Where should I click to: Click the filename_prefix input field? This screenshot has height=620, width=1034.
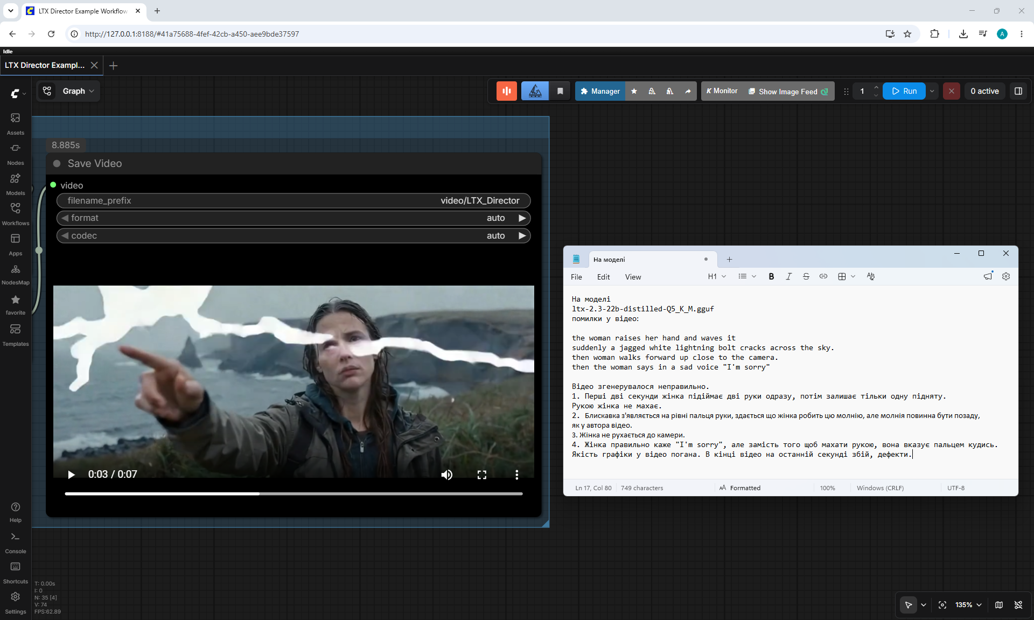[294, 201]
